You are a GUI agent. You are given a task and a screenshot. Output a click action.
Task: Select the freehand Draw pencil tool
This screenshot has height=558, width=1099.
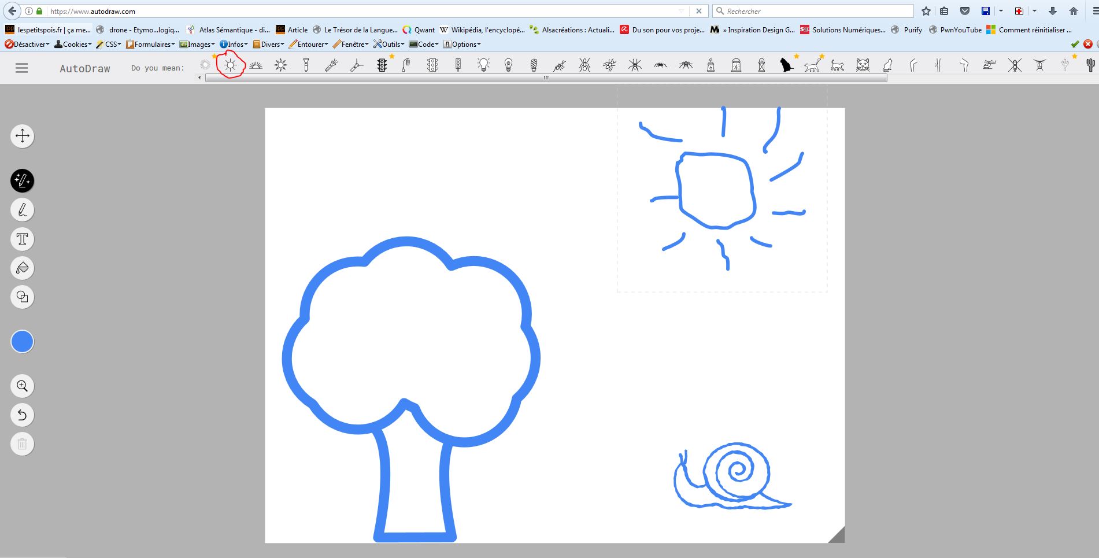[x=23, y=210]
